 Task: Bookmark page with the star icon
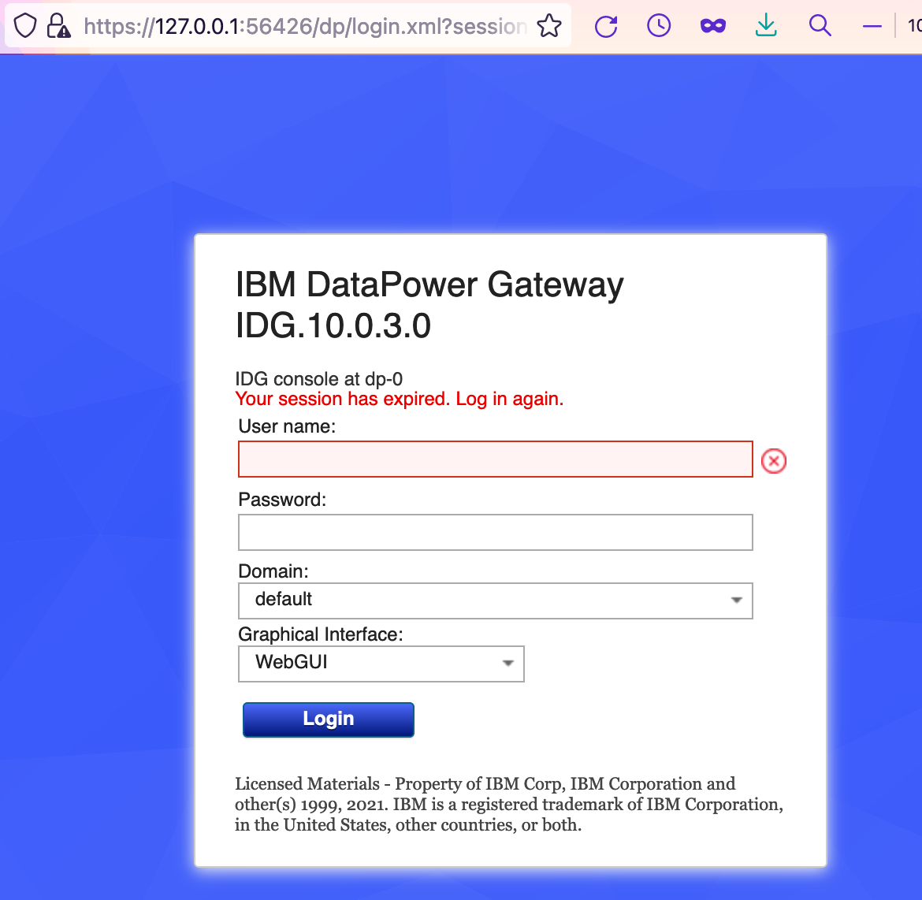coord(549,26)
